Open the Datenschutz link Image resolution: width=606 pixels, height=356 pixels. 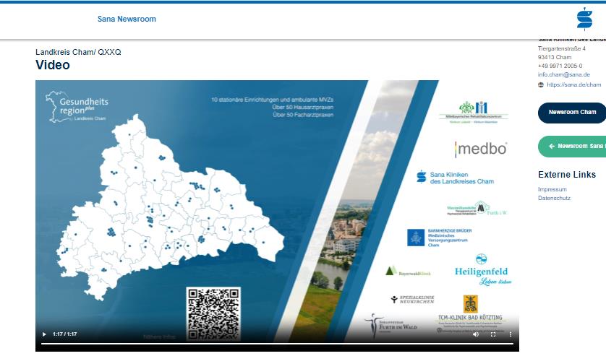[x=554, y=198]
